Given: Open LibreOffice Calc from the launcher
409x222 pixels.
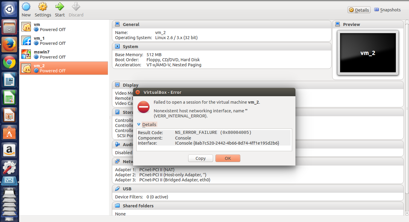Looking at the screenshot, I should [10, 97].
